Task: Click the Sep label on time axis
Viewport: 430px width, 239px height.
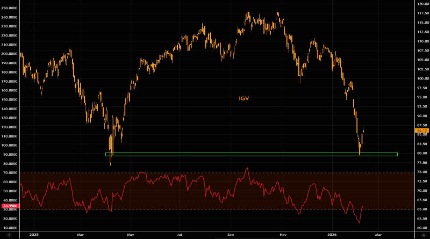Action: point(231,235)
